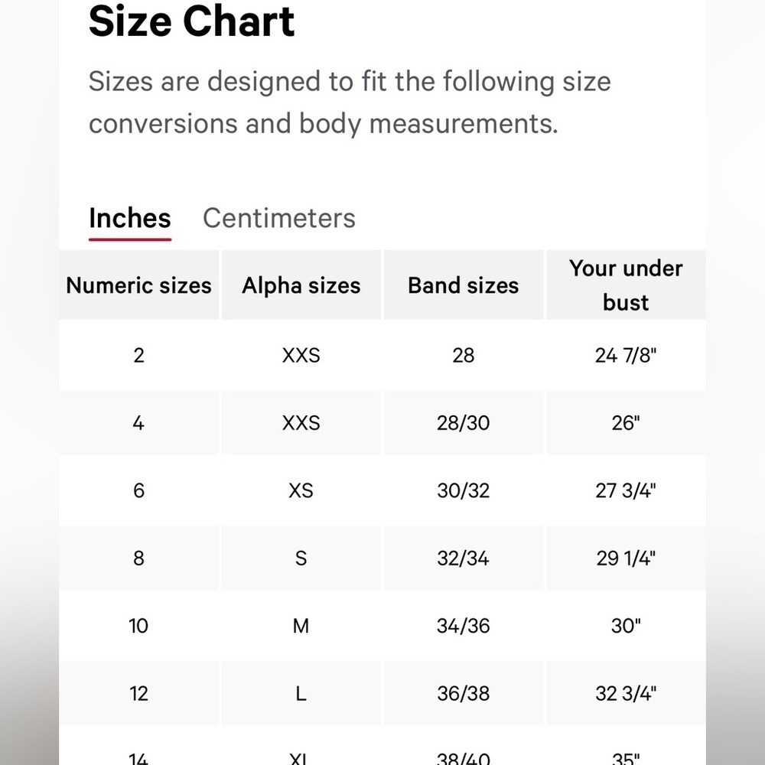Click the Numeric sizes column header
The width and height of the screenshot is (765, 765).
coord(138,285)
